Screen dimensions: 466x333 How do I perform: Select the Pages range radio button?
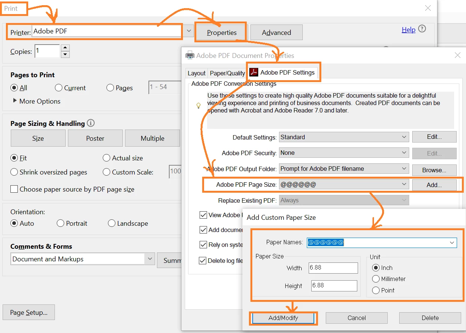[x=110, y=88]
